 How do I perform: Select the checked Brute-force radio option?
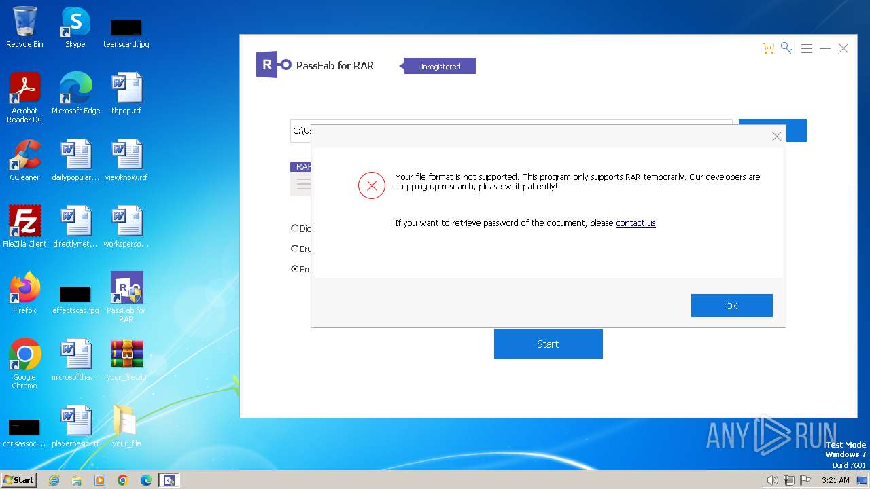click(294, 269)
